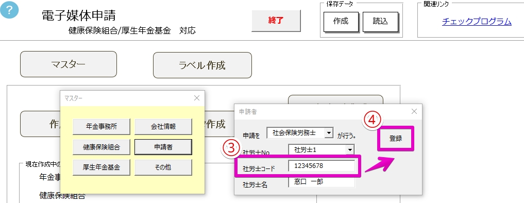
Task: Click the ラベル作成 button
Action: pyautogui.click(x=202, y=65)
